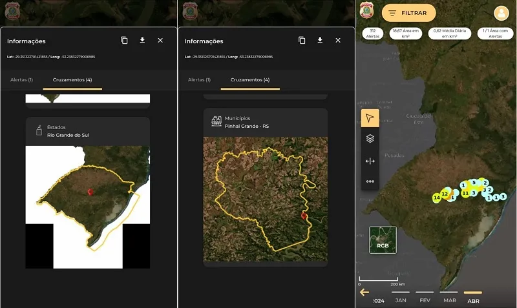Go back using the timeline left arrow
517x308 pixels.
tap(364, 292)
